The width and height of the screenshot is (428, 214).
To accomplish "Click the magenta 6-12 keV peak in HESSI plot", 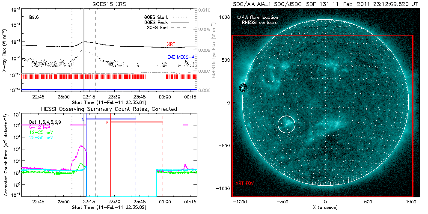I will 82,147.
